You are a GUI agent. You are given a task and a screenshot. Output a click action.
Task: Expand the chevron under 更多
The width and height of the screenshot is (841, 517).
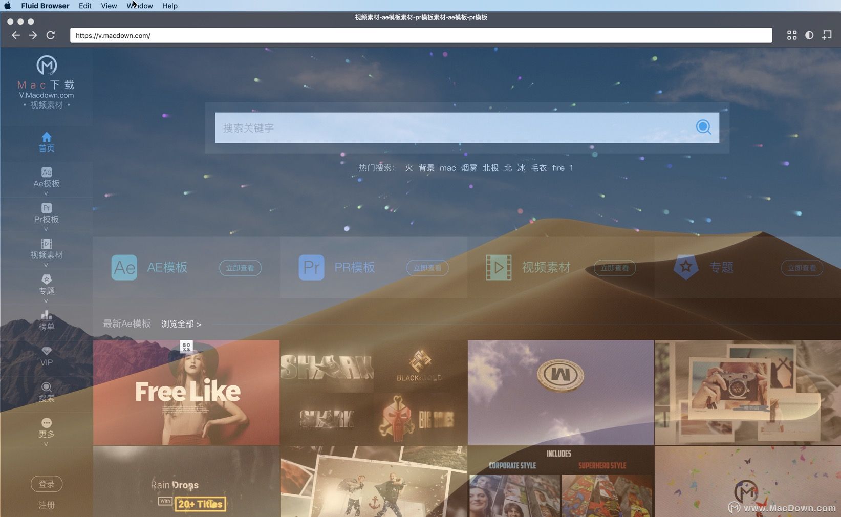[x=46, y=444]
